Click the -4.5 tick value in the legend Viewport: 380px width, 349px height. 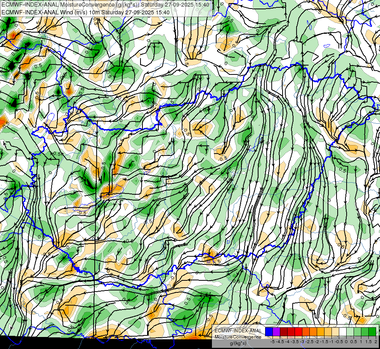pyautogui.click(x=280, y=342)
